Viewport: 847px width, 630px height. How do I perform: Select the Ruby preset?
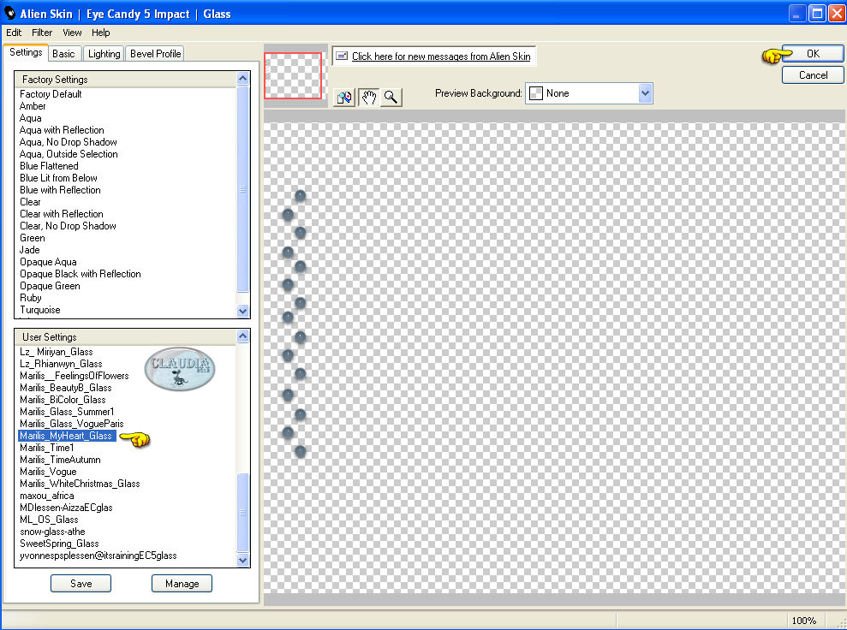point(31,298)
